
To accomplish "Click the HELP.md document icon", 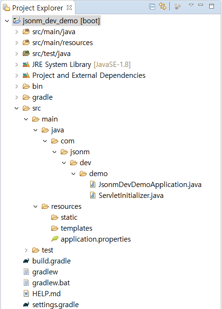I will click(x=26, y=294).
